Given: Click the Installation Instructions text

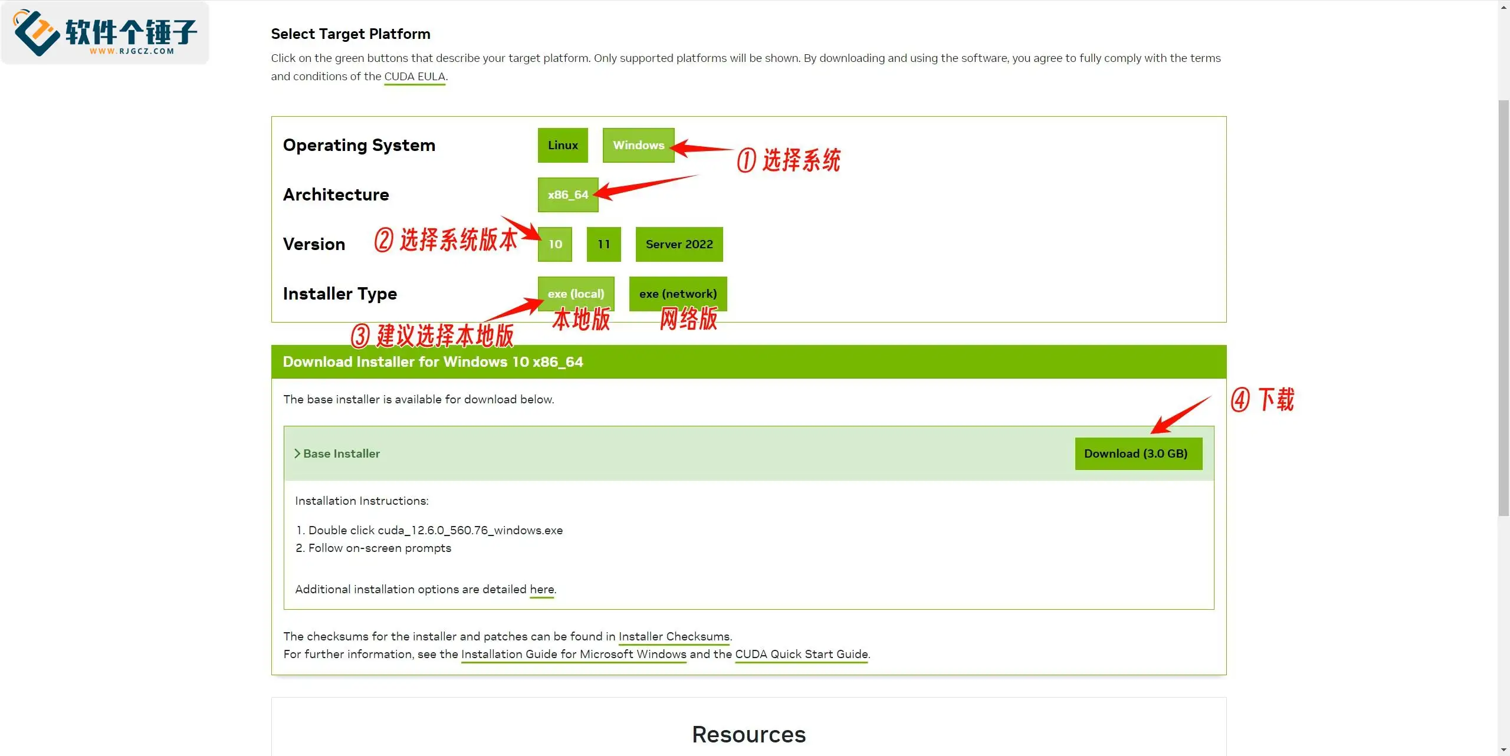Looking at the screenshot, I should pos(362,501).
